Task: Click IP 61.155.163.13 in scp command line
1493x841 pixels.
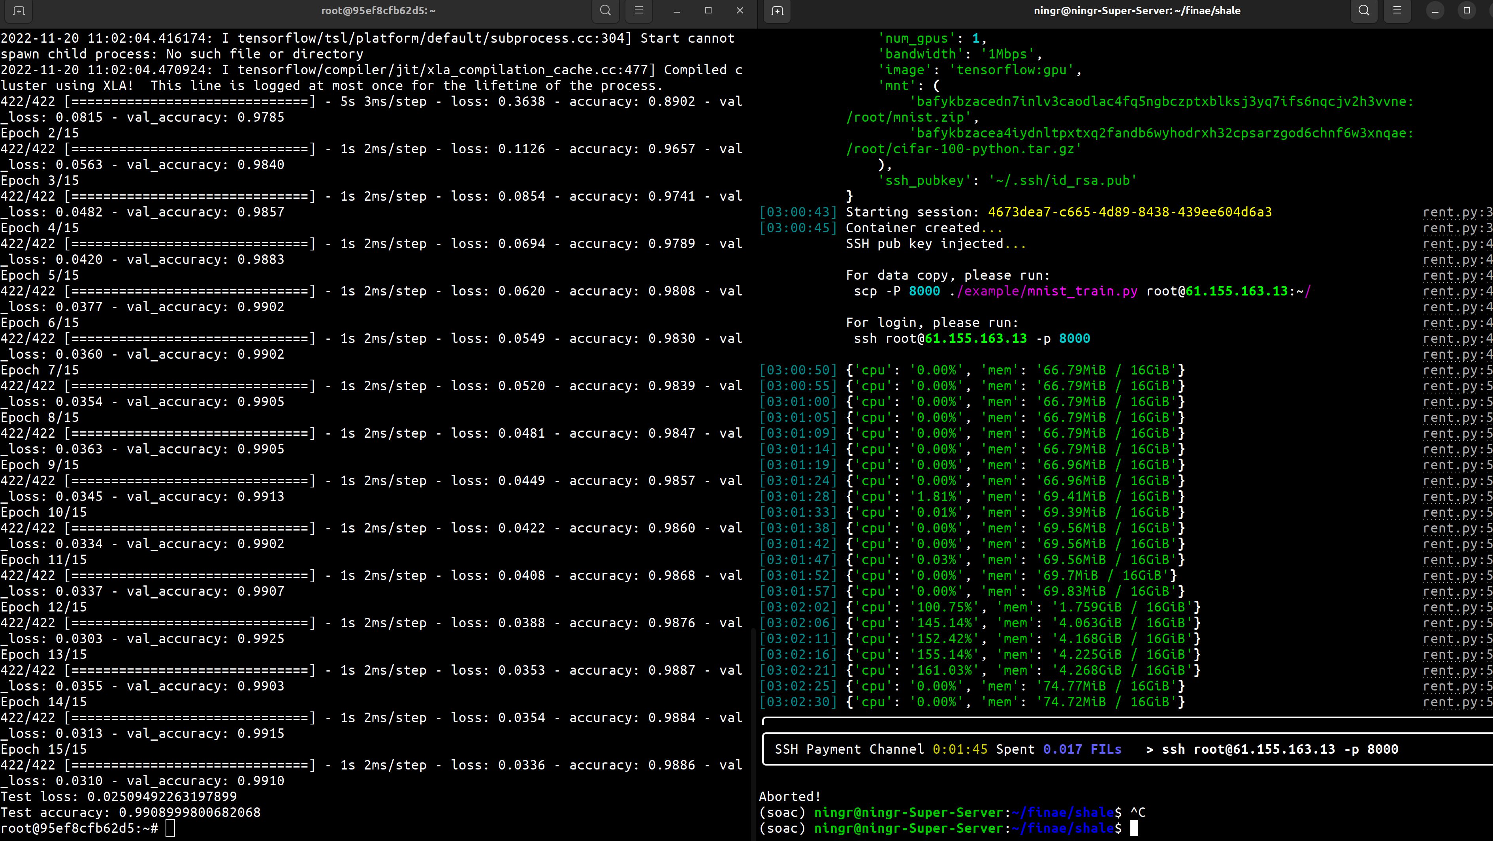Action: [1236, 291]
